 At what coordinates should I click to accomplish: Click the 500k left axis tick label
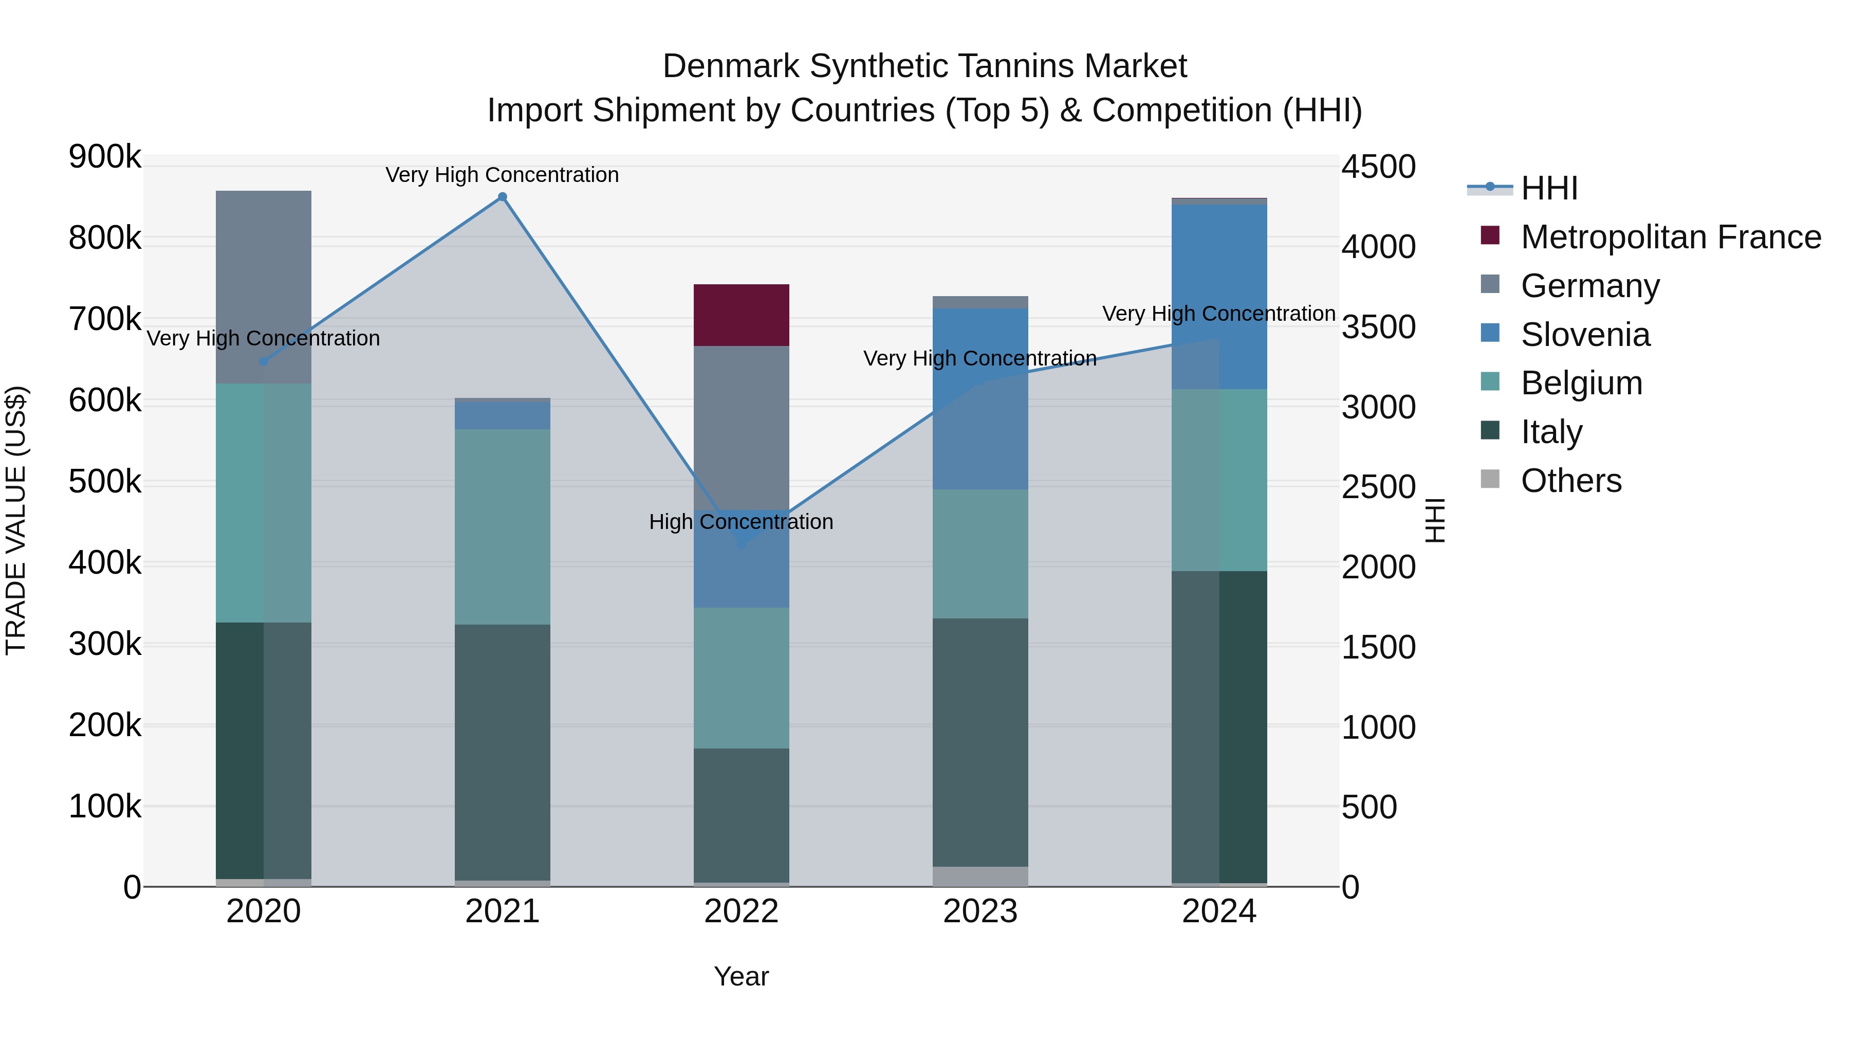coord(105,481)
